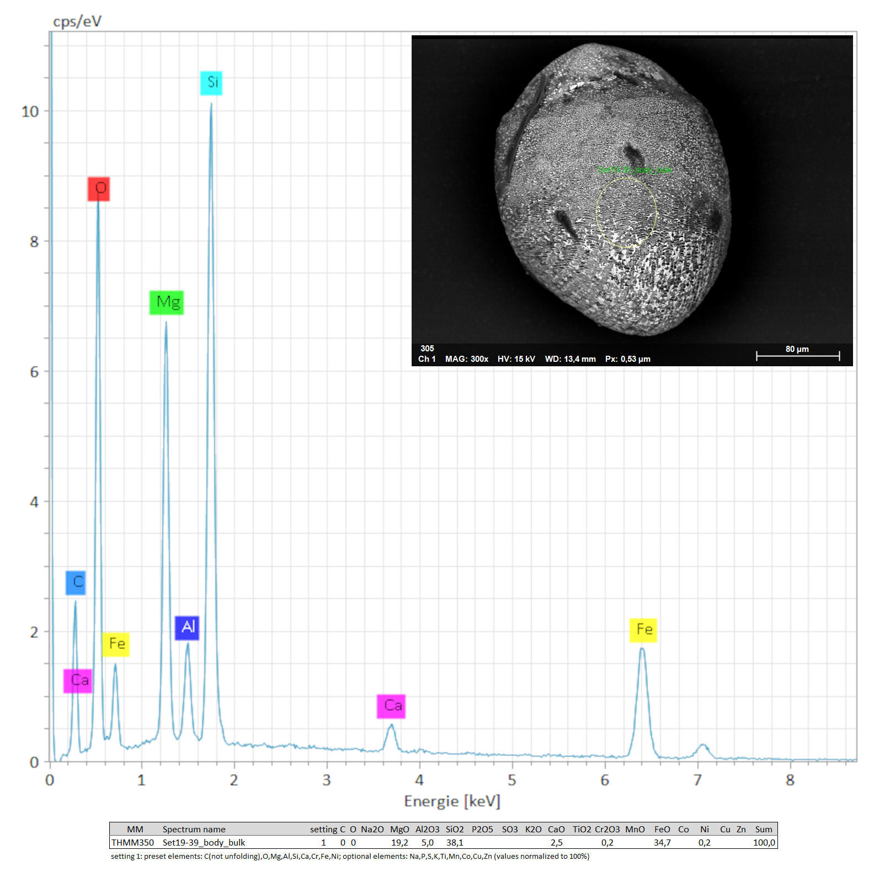Click the Energie [keV] axis title
Image resolution: width=874 pixels, height=877 pixels.
pyautogui.click(x=452, y=801)
